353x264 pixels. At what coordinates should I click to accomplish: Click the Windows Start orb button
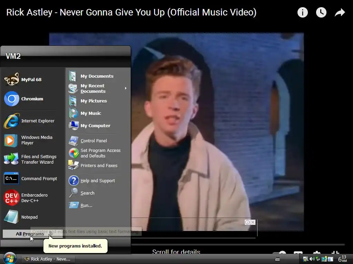(9, 258)
